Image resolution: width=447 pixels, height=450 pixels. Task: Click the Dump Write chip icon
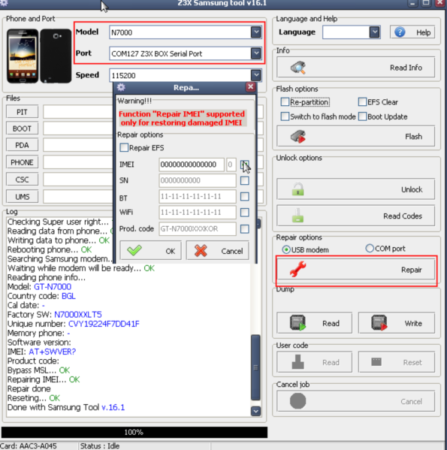379,323
